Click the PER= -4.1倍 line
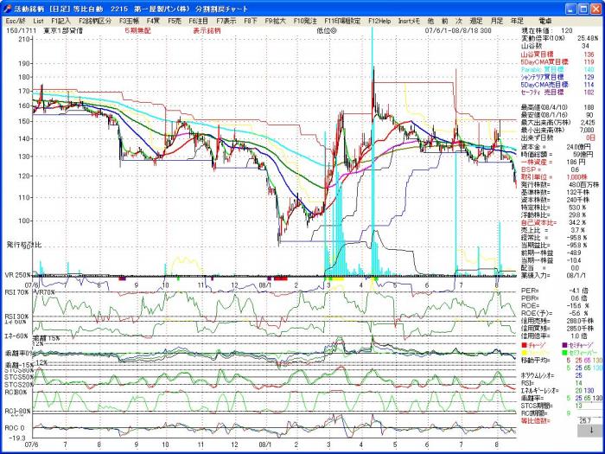The height and width of the screenshot is (454, 605). pos(554,291)
